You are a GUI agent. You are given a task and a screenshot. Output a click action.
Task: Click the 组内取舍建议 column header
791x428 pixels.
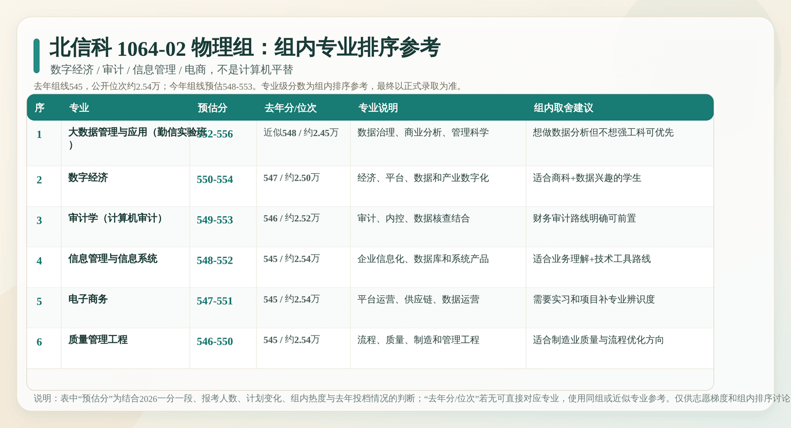pyautogui.click(x=563, y=108)
